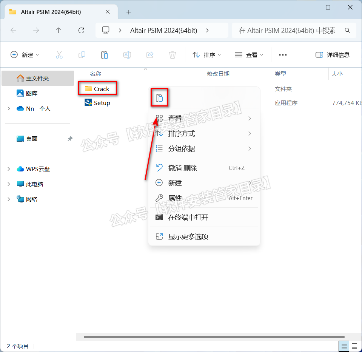Go forward with the right arrow
The height and width of the screenshot is (352, 362).
[36, 30]
